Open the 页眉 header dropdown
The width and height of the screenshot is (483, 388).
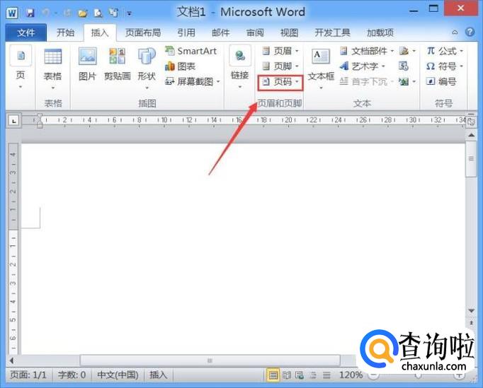click(280, 51)
